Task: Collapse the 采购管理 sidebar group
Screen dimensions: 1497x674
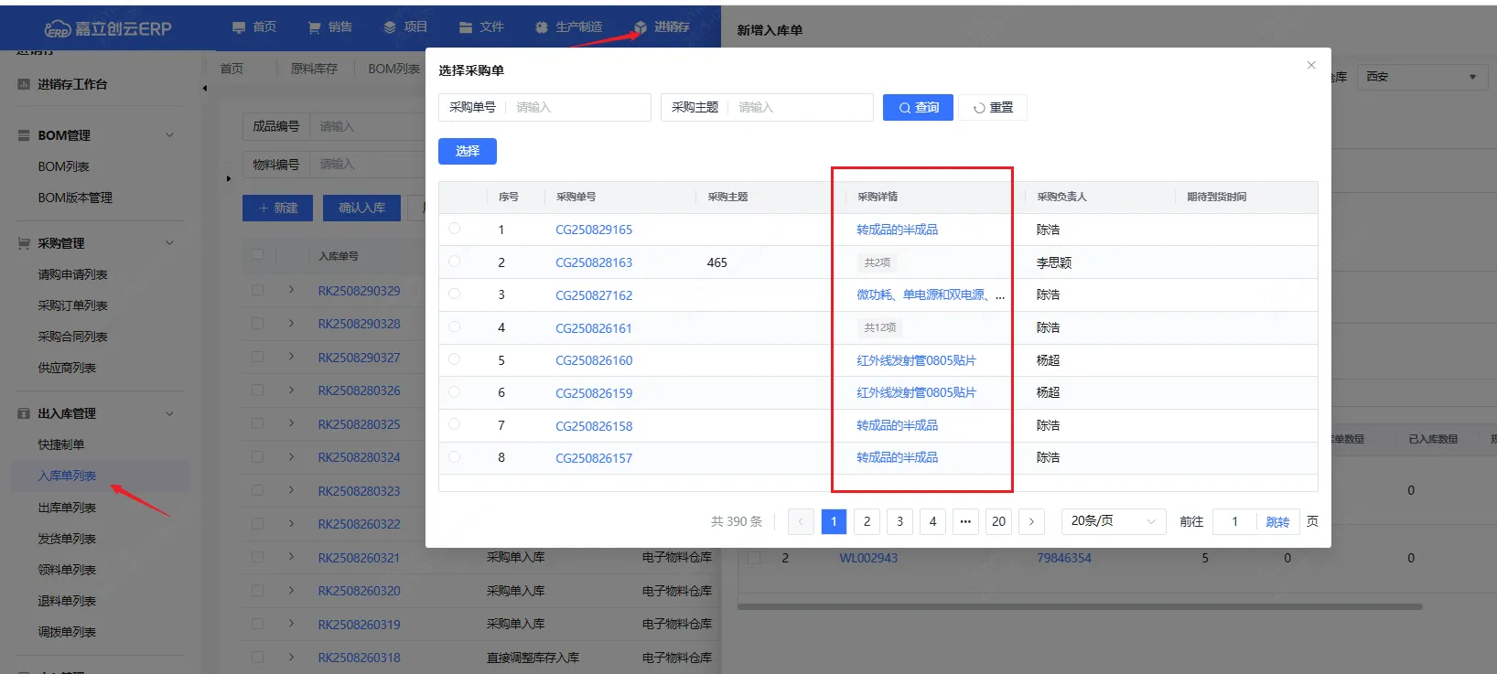Action: [x=169, y=243]
